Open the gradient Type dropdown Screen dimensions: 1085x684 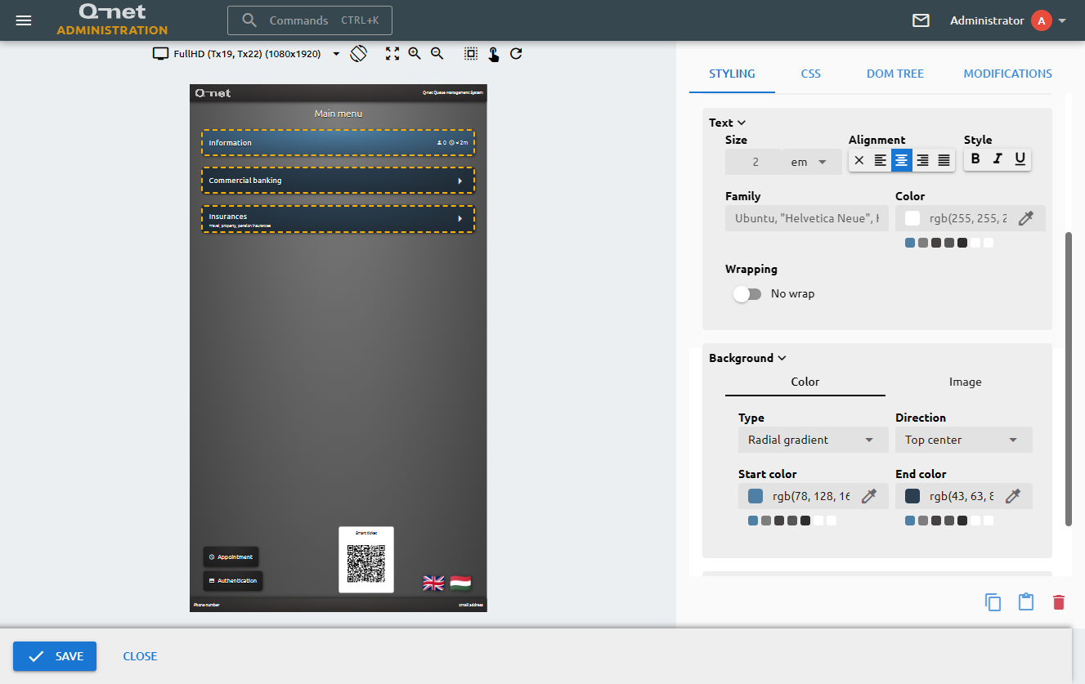coord(813,440)
